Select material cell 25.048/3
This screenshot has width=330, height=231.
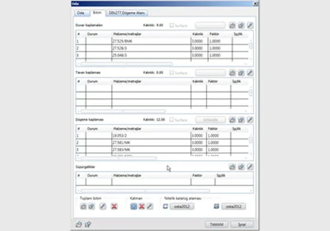151,55
